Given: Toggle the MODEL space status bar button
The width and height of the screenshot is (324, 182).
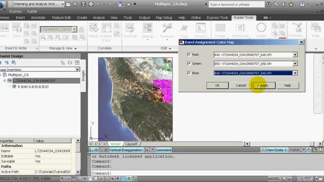Looking at the screenshot, I should point(274,178).
